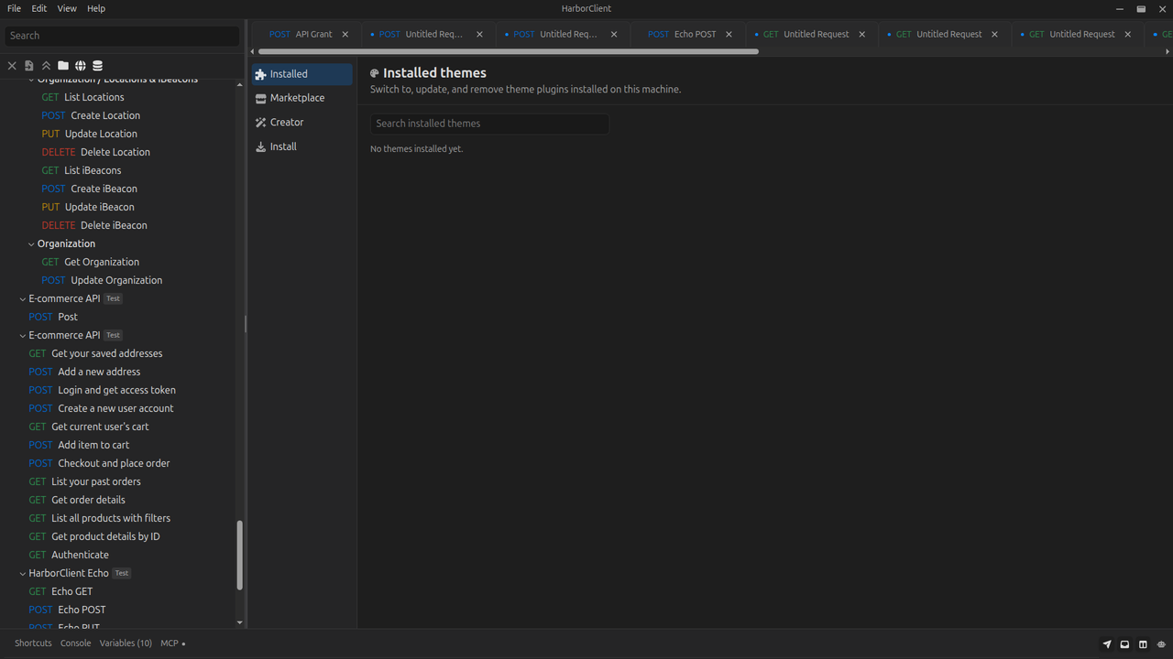The height and width of the screenshot is (659, 1173).
Task: Focus the sidebar Search field
Action: pyautogui.click(x=122, y=36)
